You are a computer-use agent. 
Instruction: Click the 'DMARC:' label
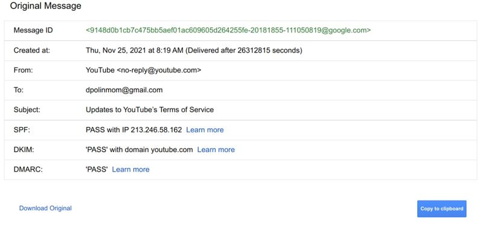click(x=28, y=169)
